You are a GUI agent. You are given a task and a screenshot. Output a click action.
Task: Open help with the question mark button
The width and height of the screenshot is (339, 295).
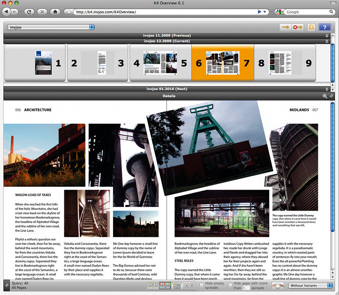[x=325, y=28]
